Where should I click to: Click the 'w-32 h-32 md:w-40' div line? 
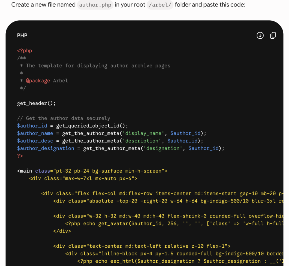[168, 216]
